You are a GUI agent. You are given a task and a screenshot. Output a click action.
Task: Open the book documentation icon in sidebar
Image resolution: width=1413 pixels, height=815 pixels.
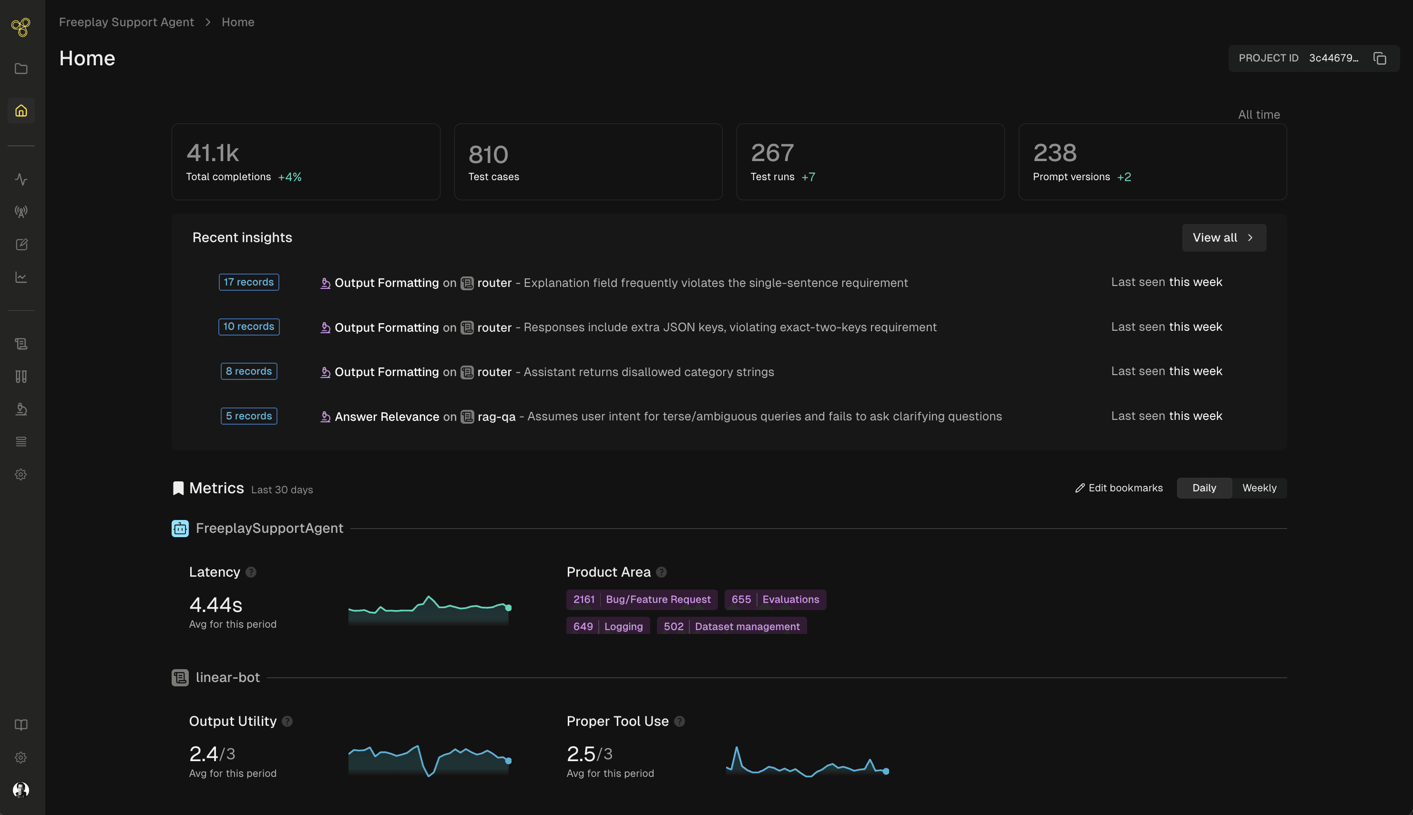pos(21,725)
